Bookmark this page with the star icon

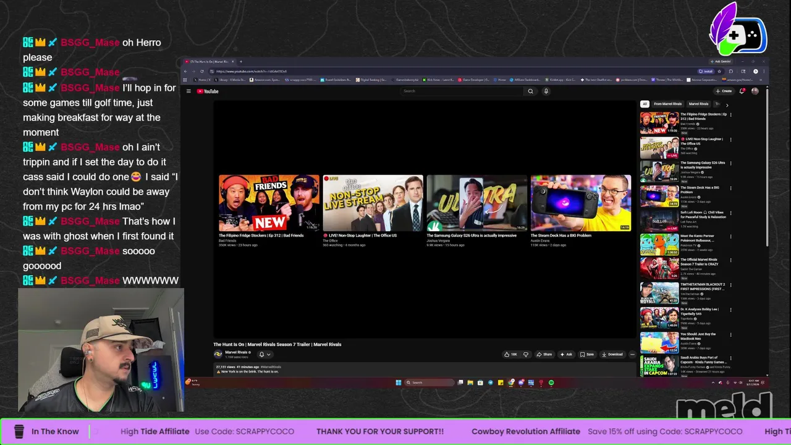(x=719, y=71)
